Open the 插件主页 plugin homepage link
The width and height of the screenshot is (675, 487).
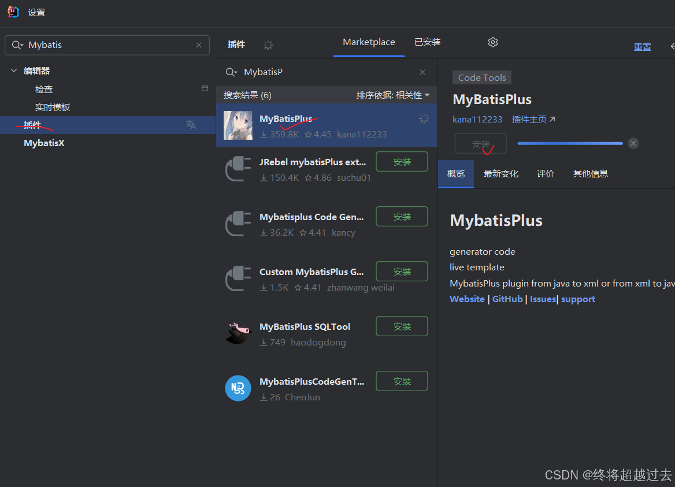pyautogui.click(x=533, y=119)
